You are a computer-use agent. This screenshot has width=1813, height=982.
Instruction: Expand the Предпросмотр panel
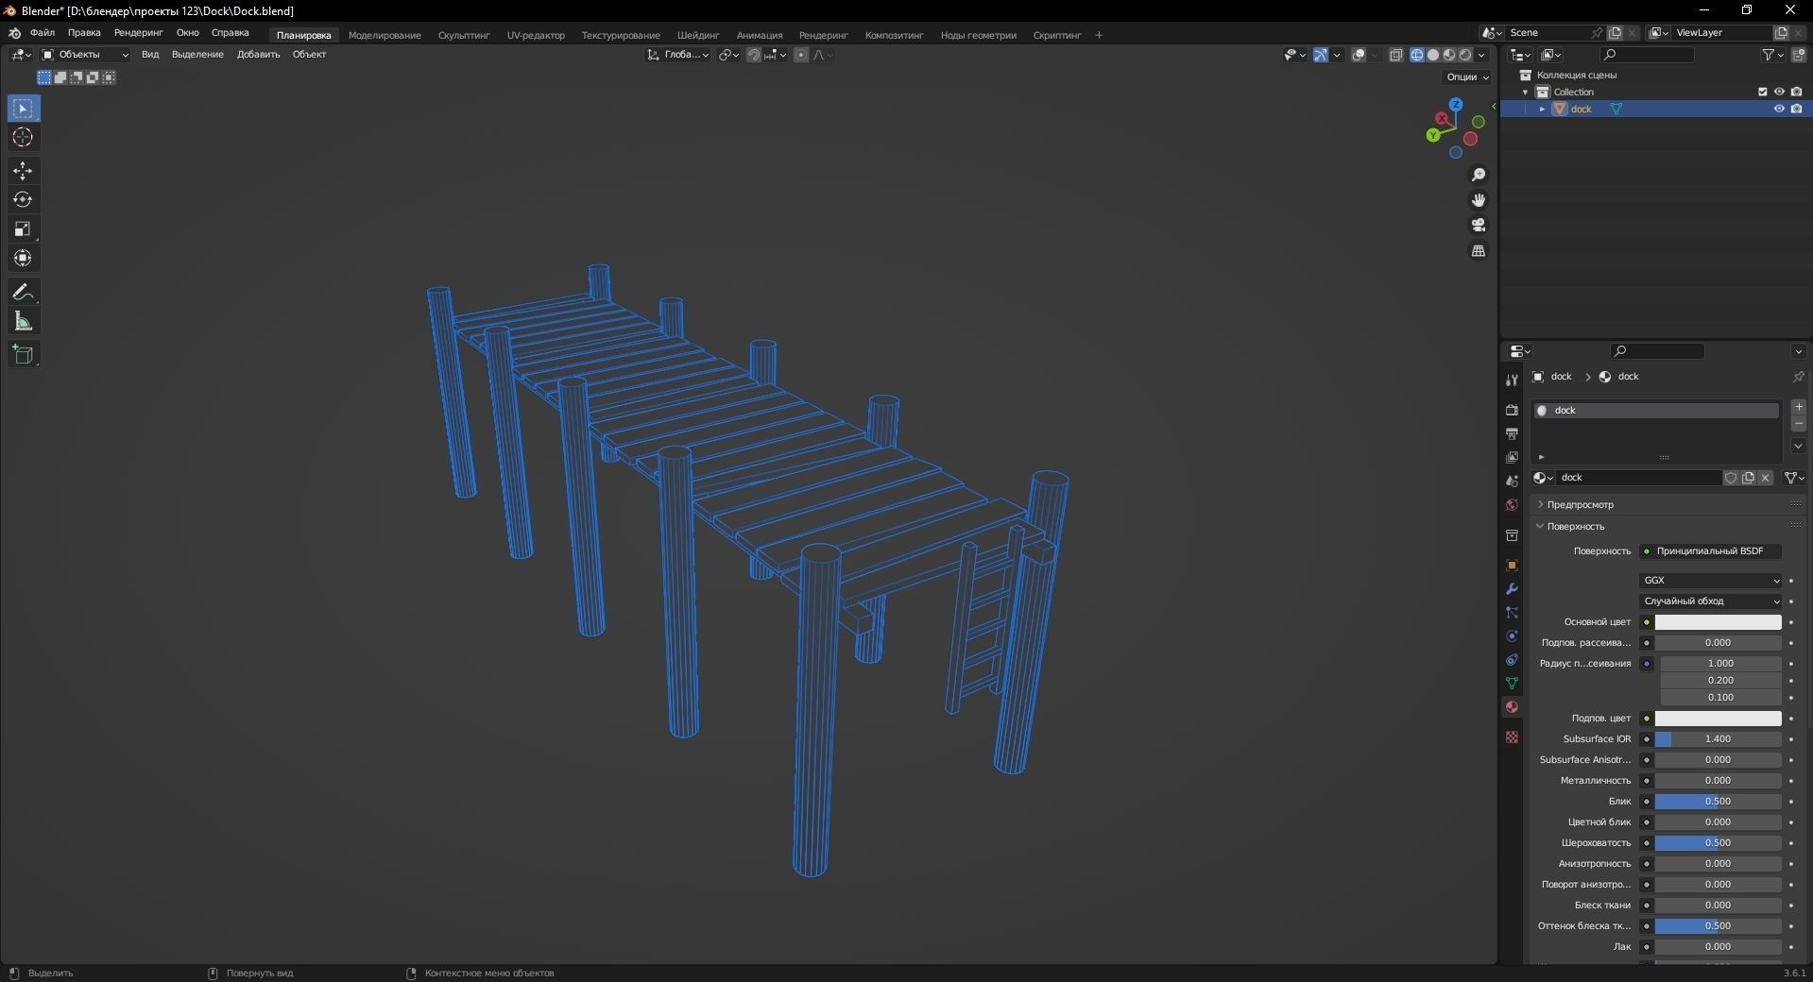[1581, 505]
